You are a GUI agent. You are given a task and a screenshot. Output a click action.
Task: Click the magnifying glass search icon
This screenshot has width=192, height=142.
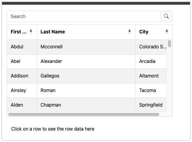tap(166, 16)
